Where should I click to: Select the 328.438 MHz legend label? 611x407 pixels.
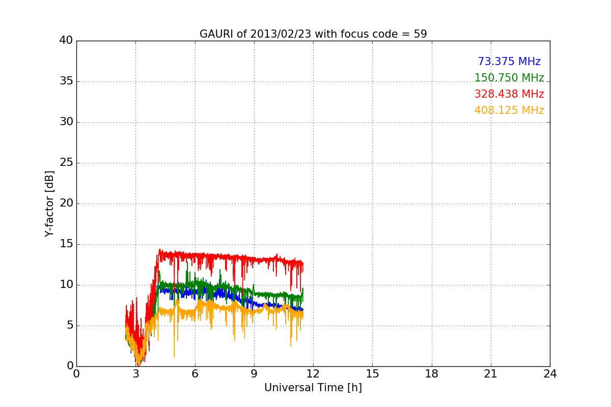pyautogui.click(x=509, y=94)
